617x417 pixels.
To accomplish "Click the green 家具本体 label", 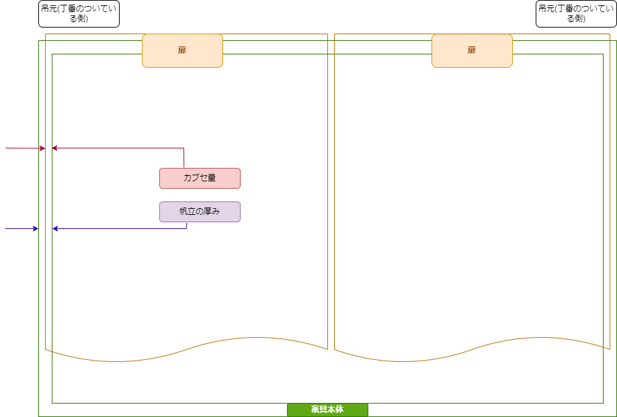I will pyautogui.click(x=327, y=410).
